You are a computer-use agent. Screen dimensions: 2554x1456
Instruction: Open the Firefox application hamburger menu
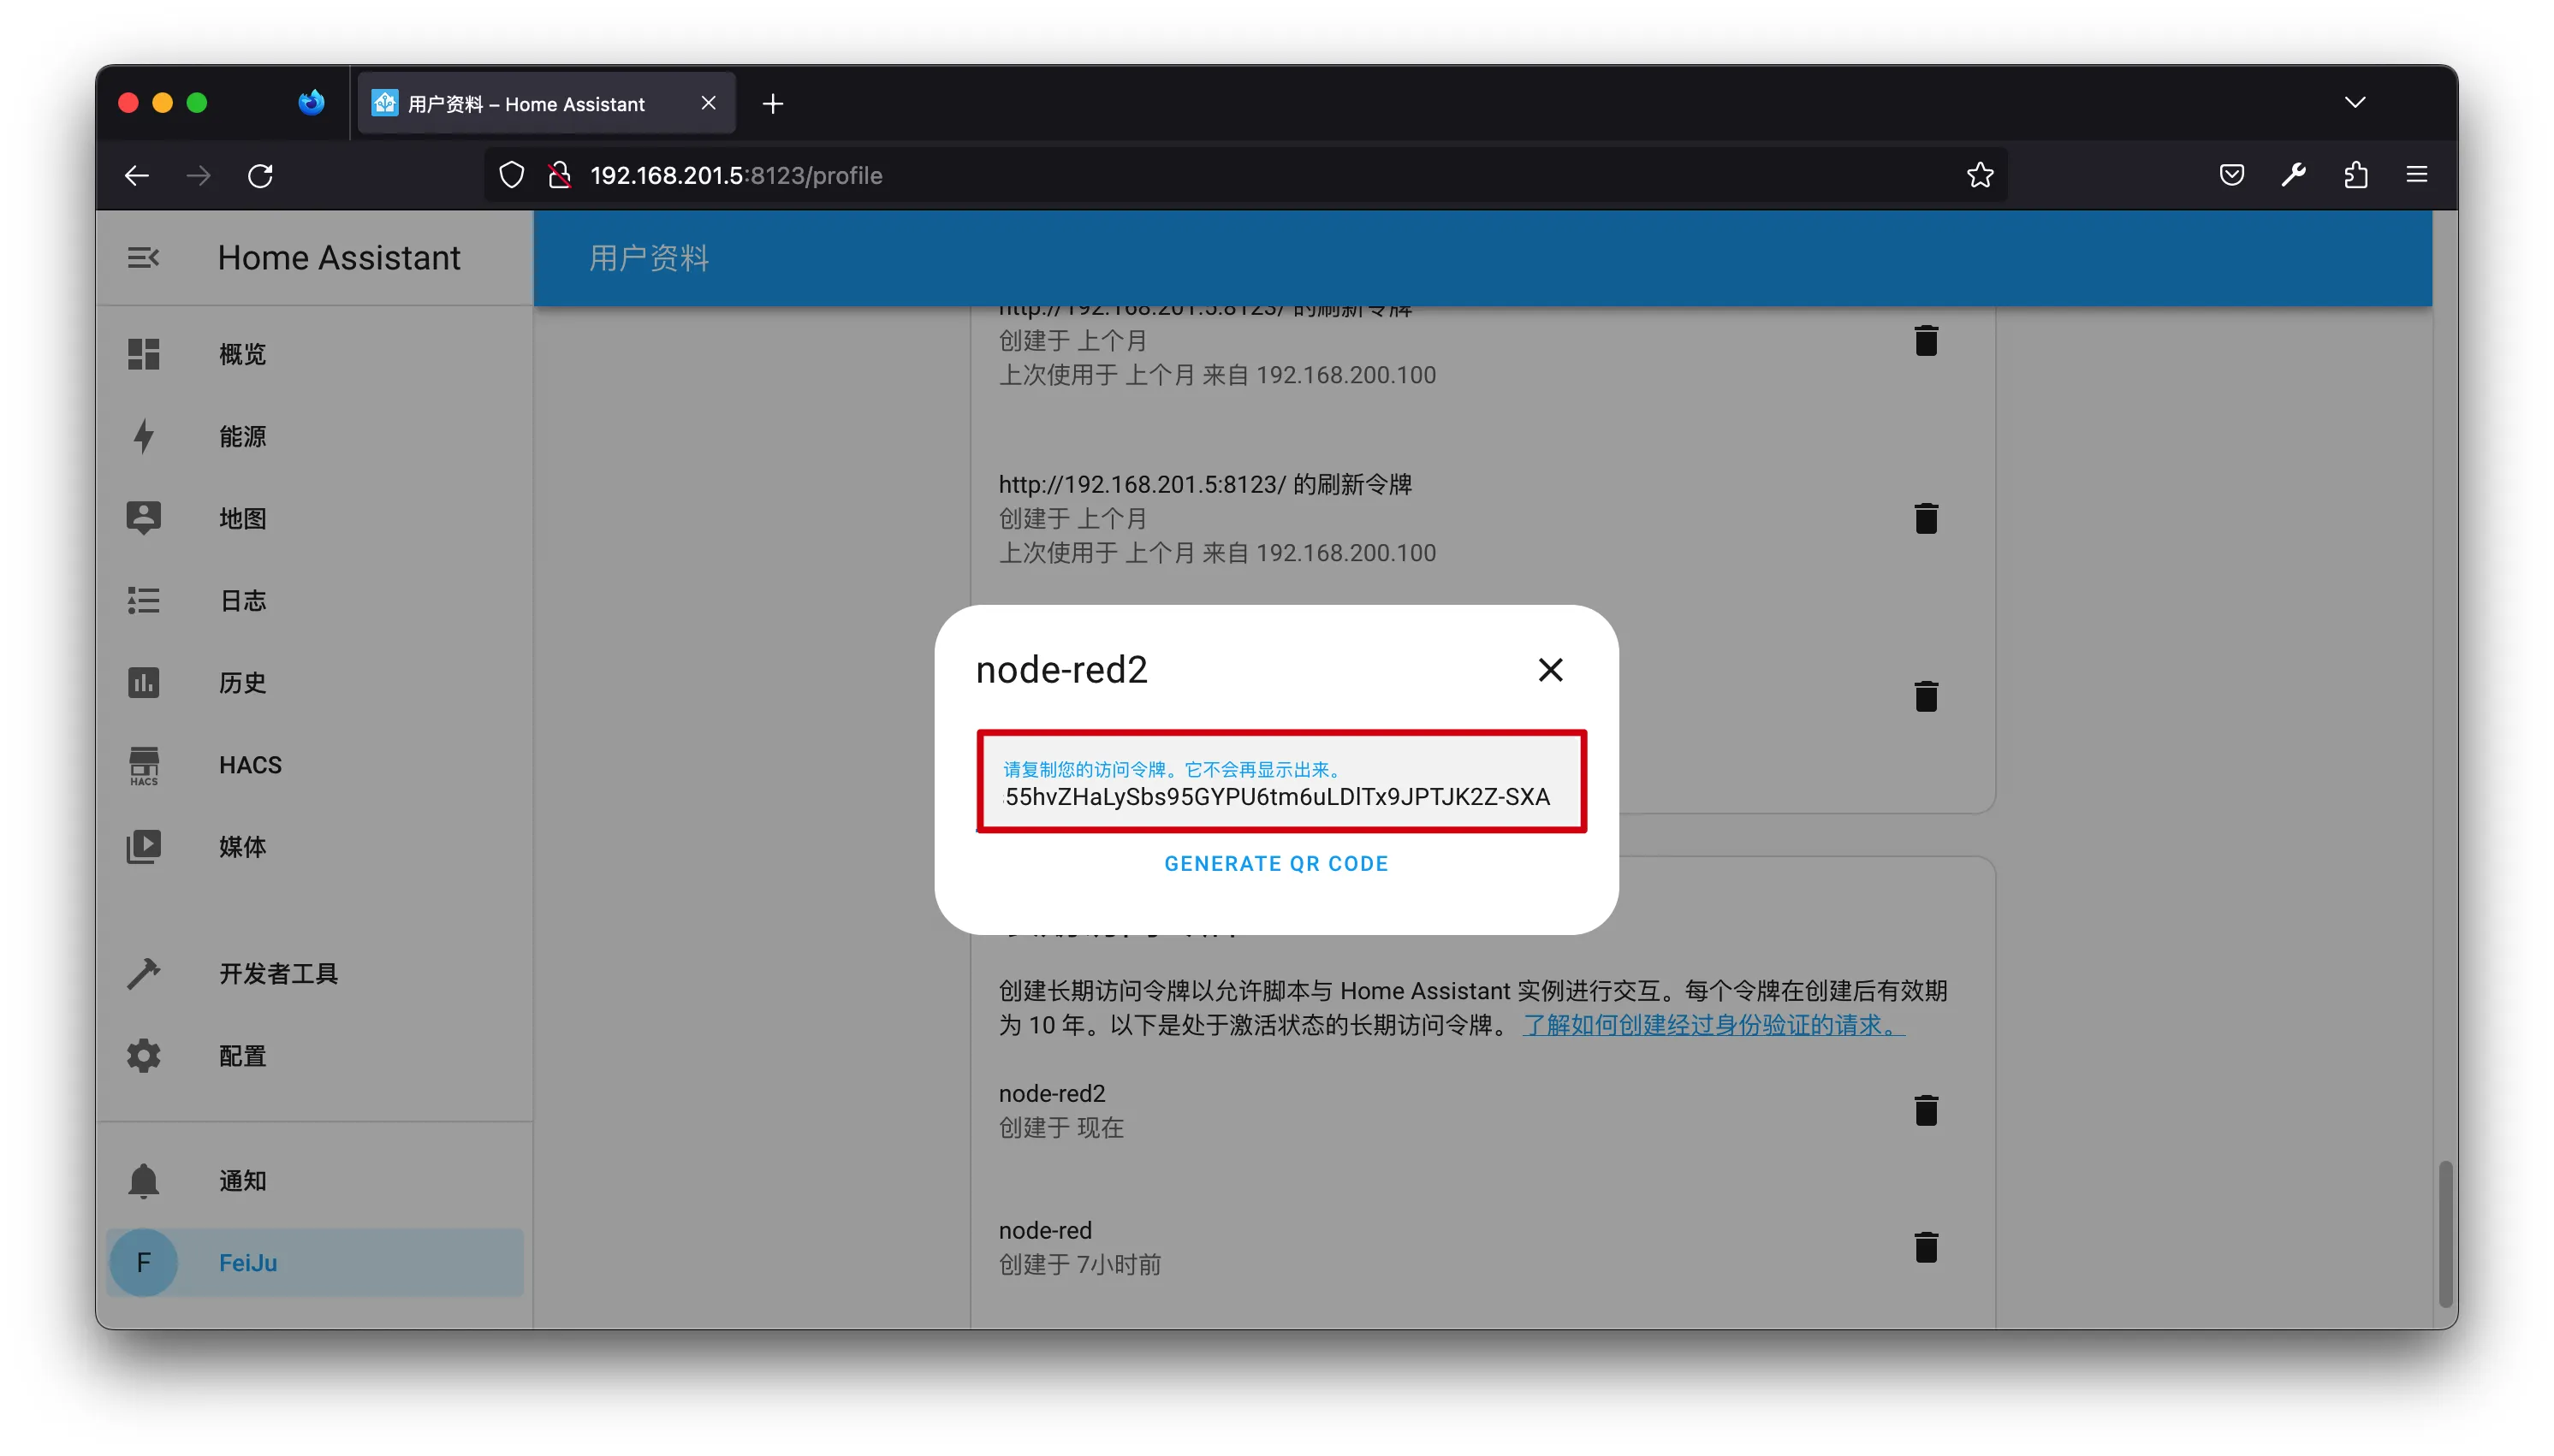pos(2416,175)
